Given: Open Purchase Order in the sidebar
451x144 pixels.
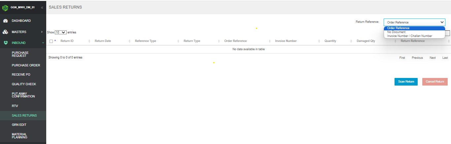Looking at the screenshot, I should 26,65.
